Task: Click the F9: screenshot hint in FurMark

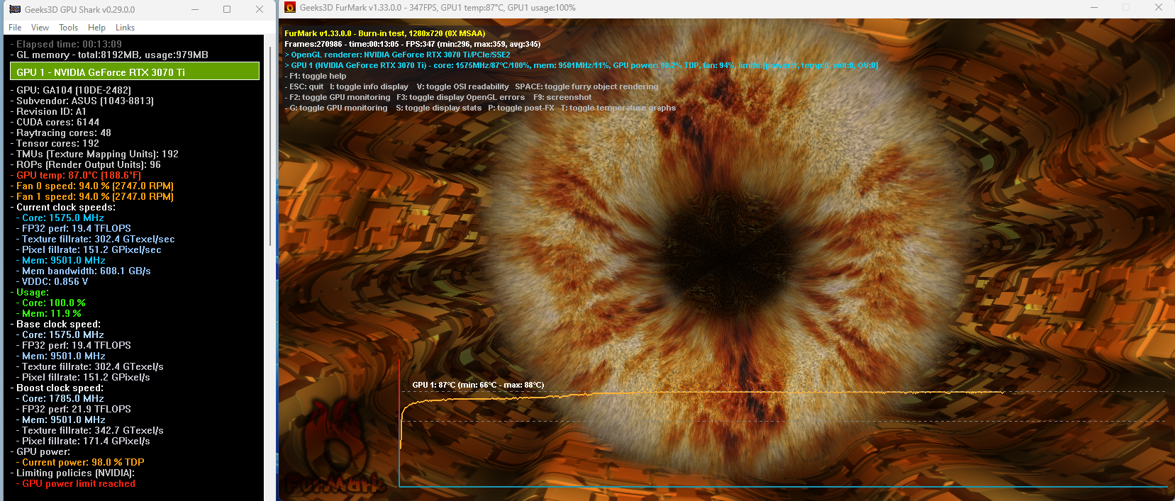Action: [x=562, y=97]
